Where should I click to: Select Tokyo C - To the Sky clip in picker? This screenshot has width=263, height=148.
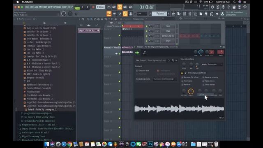[x=89, y=30]
